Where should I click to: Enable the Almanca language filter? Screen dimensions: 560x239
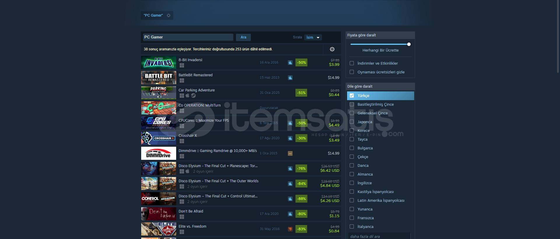(352, 174)
